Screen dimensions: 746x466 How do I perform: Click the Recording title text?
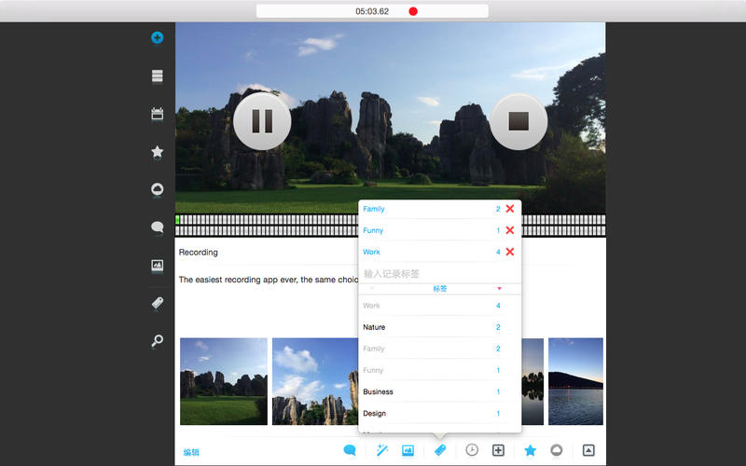pyautogui.click(x=199, y=253)
